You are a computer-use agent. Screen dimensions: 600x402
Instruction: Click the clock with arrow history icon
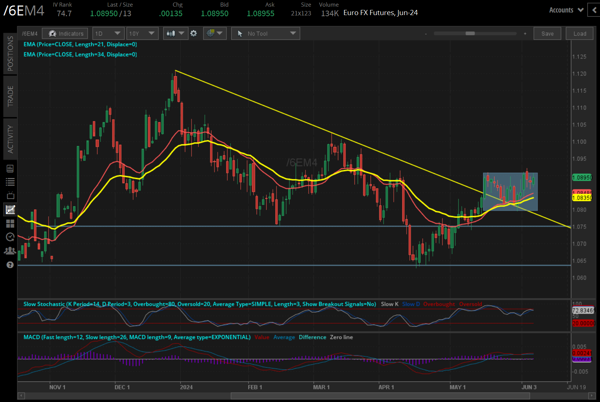[10, 237]
